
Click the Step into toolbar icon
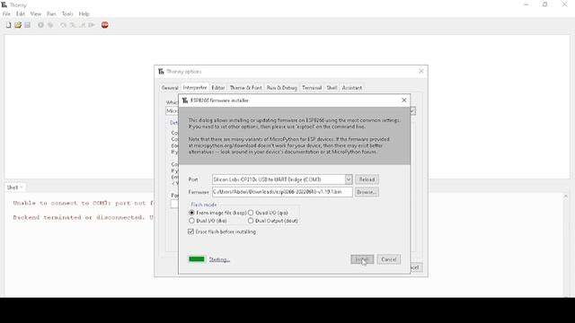click(73, 25)
